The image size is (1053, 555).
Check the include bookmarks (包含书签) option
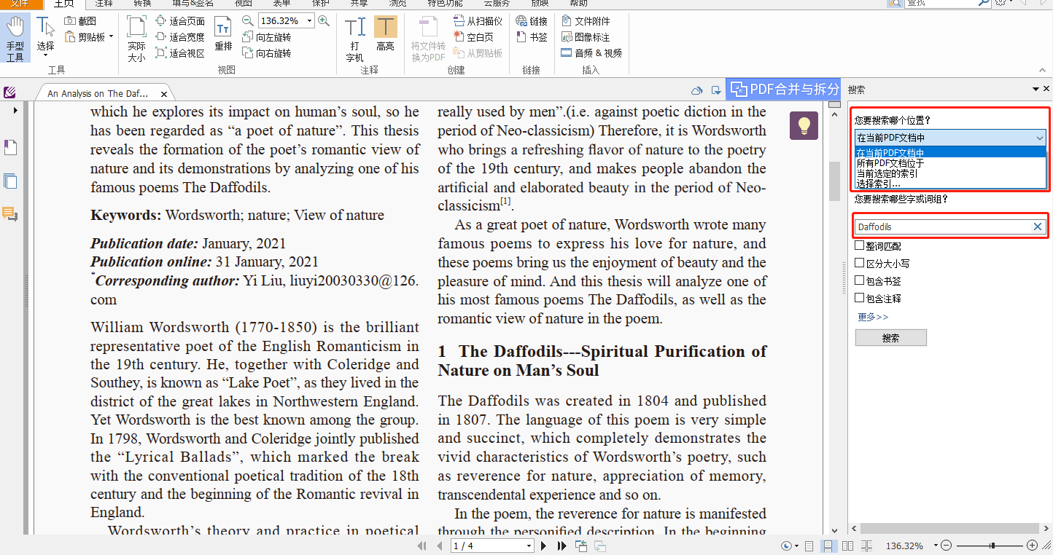860,280
